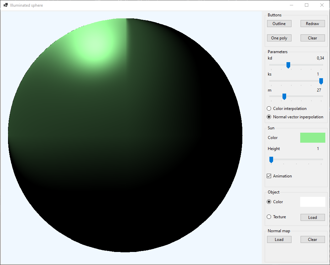The width and height of the screenshot is (330, 265).
Task: Click the m parameter slider thumb
Action: [x=284, y=97]
